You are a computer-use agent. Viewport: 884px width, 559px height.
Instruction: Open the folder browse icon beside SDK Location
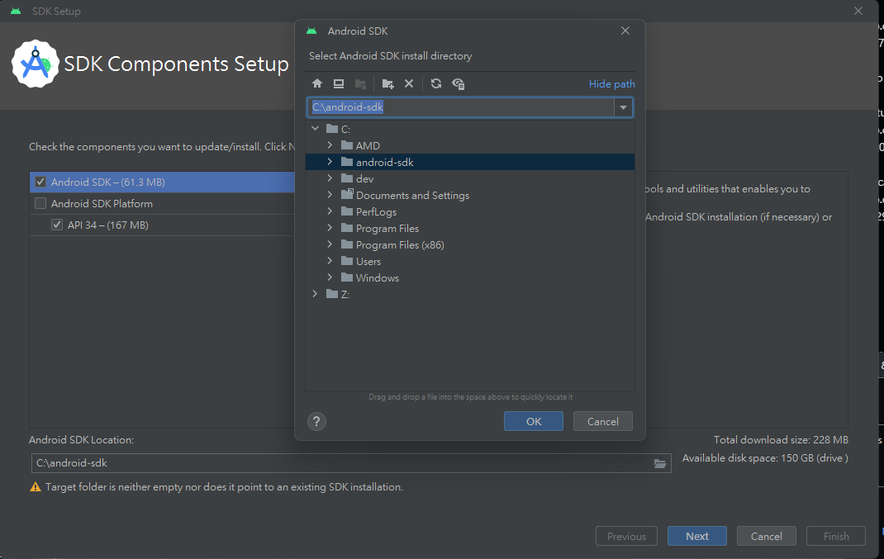[x=660, y=463]
